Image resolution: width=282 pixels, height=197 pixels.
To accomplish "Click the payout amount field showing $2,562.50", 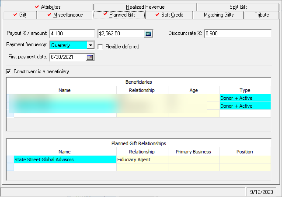I will click(121, 34).
